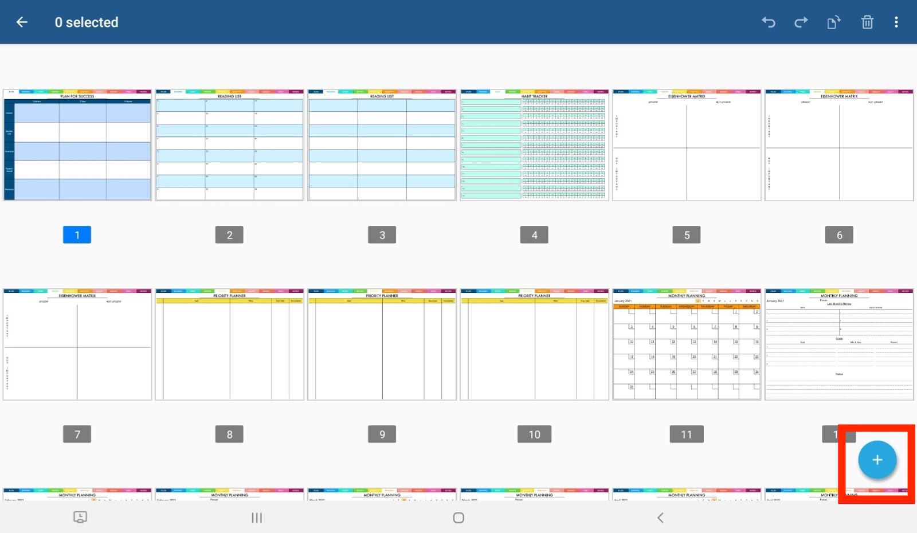Click page number 10 label

[x=534, y=434]
